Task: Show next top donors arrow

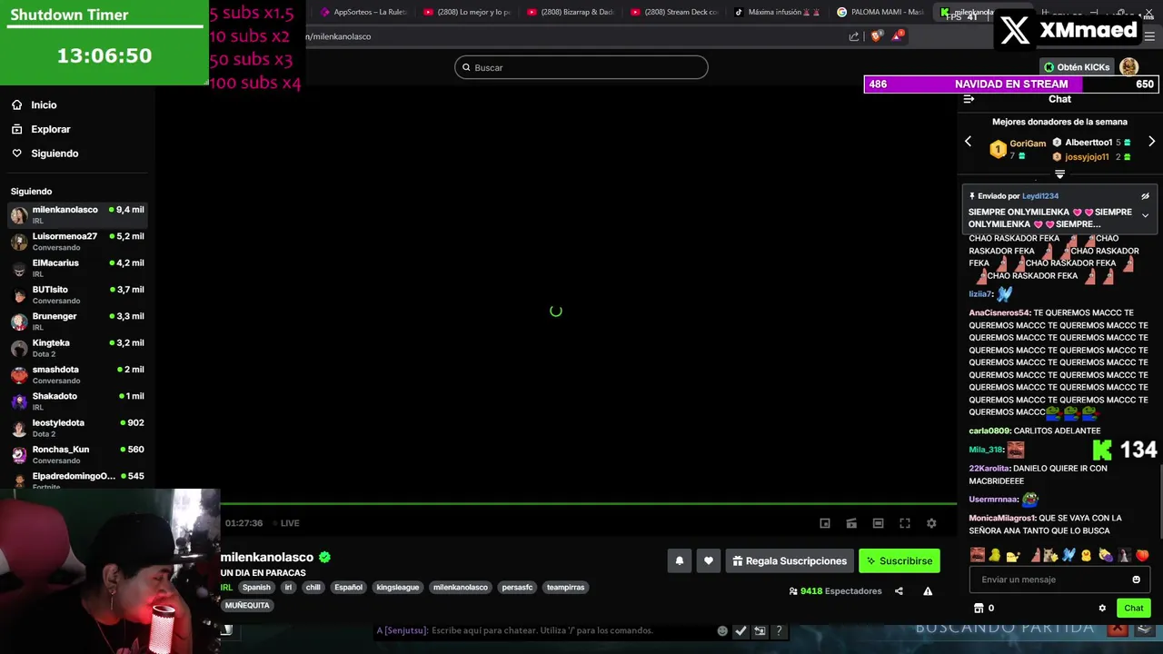Action: [1151, 142]
